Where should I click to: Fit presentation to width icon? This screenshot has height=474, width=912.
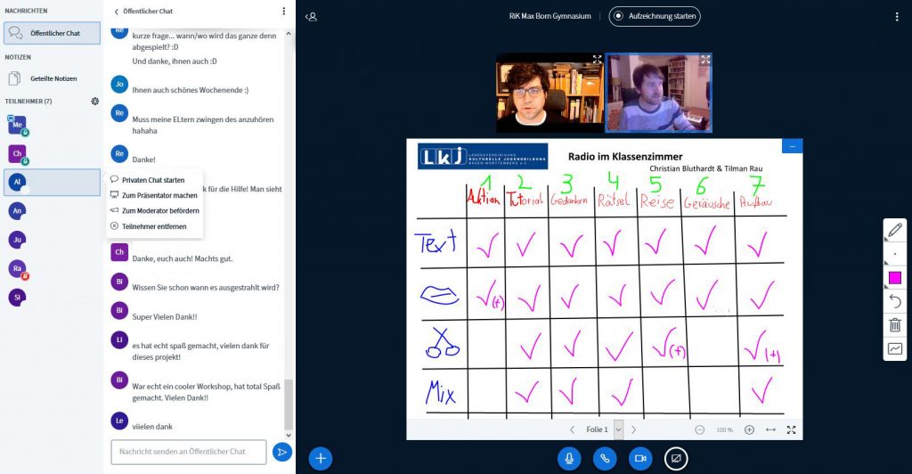[x=770, y=429]
